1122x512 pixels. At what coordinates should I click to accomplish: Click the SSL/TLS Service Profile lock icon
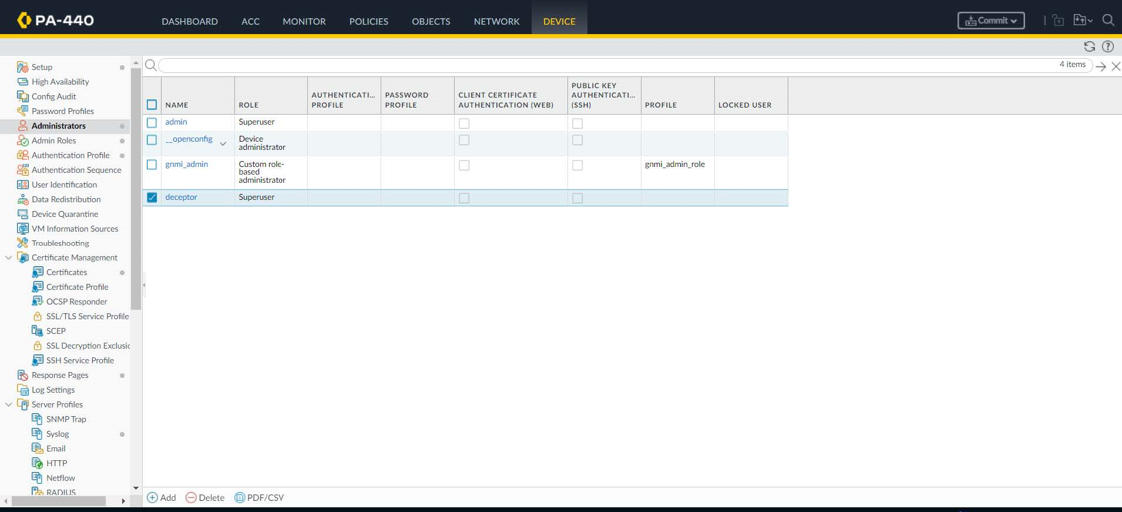click(x=38, y=316)
